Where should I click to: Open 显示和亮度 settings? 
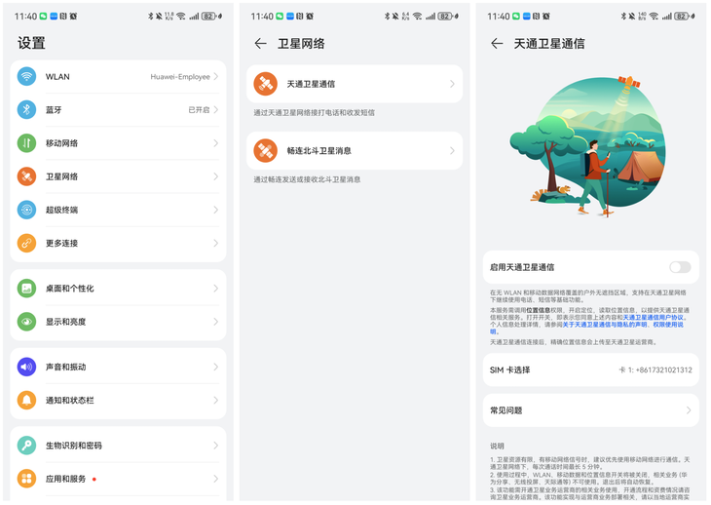(x=118, y=322)
